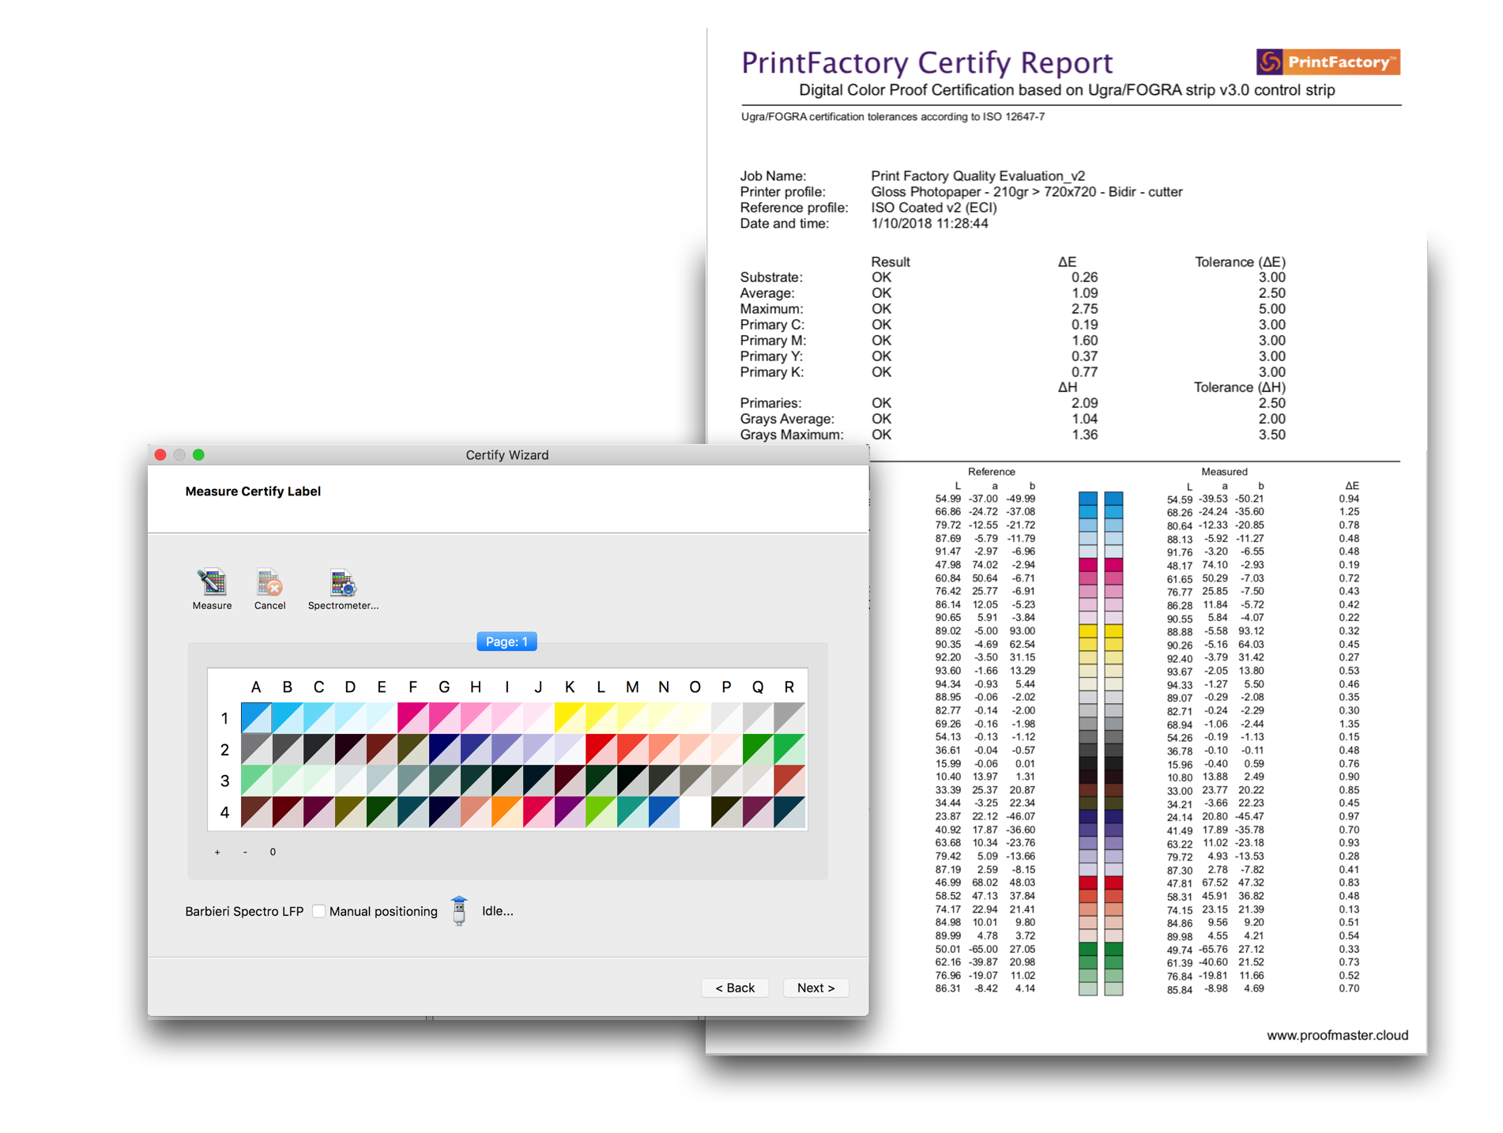The height and width of the screenshot is (1133, 1503).
Task: Click the plus stepper below the patch grid
Action: pyautogui.click(x=217, y=852)
